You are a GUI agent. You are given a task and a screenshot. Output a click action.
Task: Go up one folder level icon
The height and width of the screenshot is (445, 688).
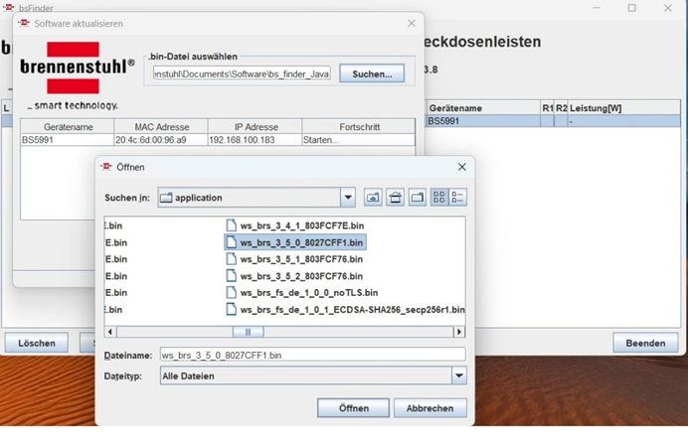tap(373, 198)
